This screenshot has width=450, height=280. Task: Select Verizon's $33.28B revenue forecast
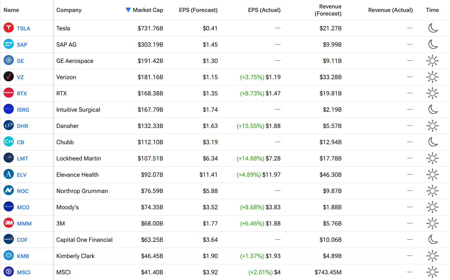(x=331, y=77)
